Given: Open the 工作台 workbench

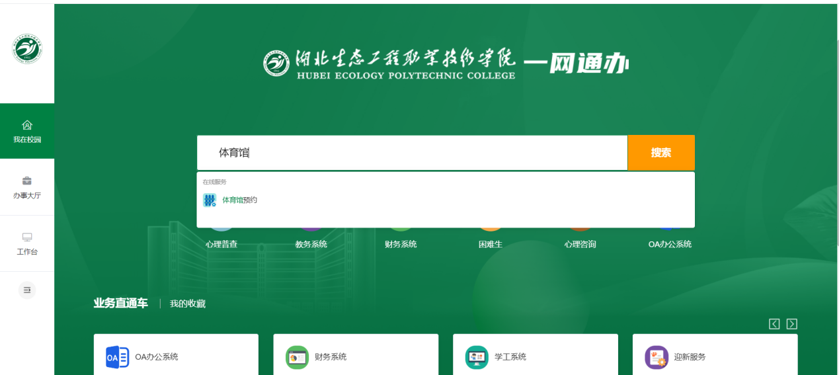Looking at the screenshot, I should [27, 243].
